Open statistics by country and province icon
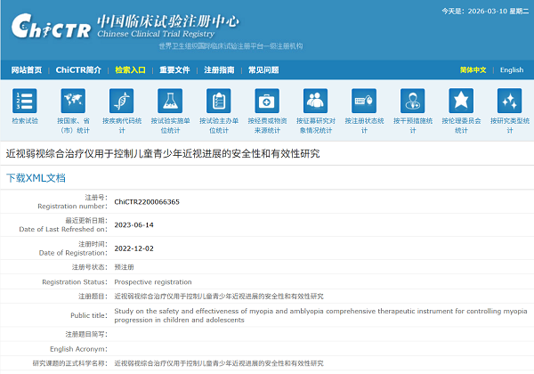The height and width of the screenshot is (374, 534). (x=72, y=101)
